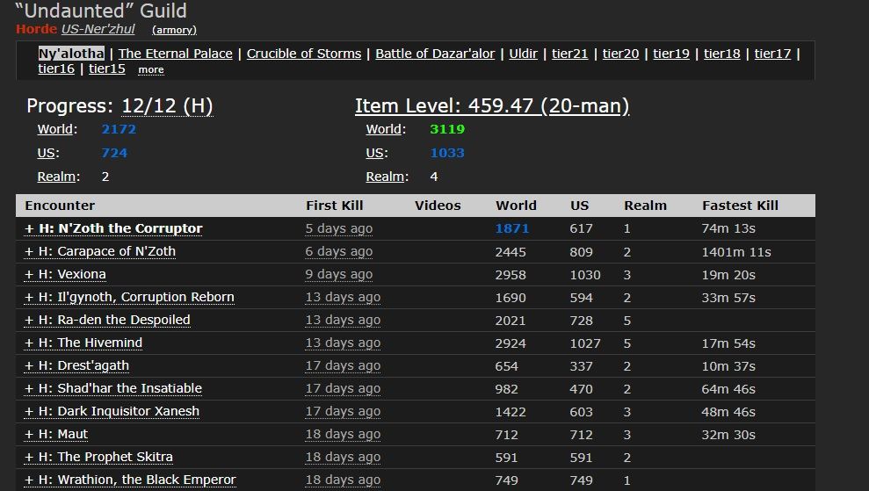Expand the N'Zoth the Corruptor encounter row
This screenshot has height=491, width=869.
click(113, 228)
